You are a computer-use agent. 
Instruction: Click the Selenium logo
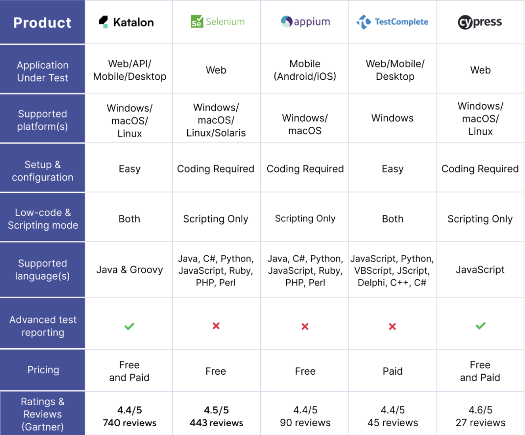point(217,22)
